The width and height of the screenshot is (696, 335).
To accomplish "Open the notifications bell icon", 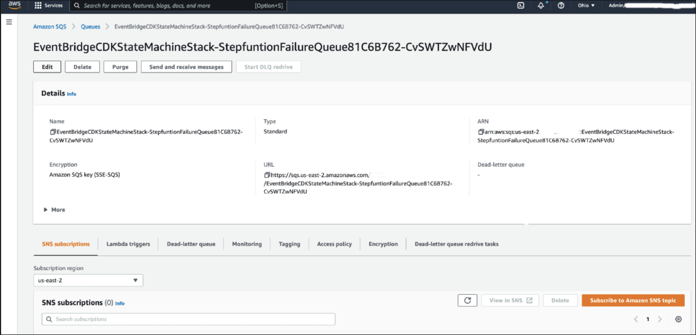I will click(x=541, y=5).
